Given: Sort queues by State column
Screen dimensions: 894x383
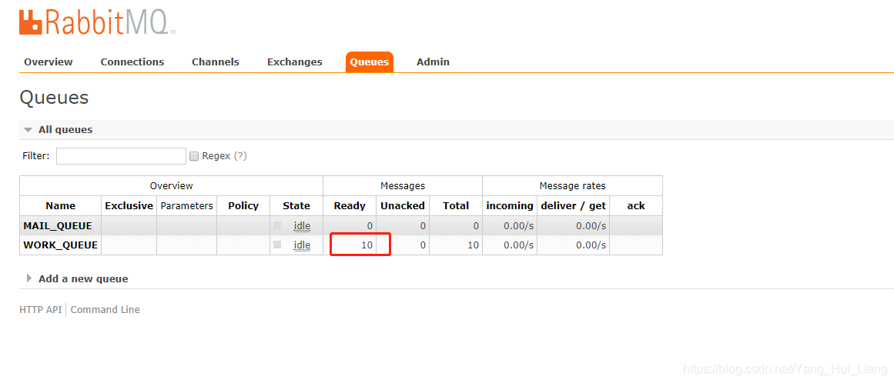Looking at the screenshot, I should 296,206.
